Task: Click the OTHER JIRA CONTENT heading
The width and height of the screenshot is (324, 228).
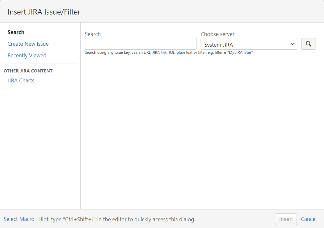Action: 28,71
